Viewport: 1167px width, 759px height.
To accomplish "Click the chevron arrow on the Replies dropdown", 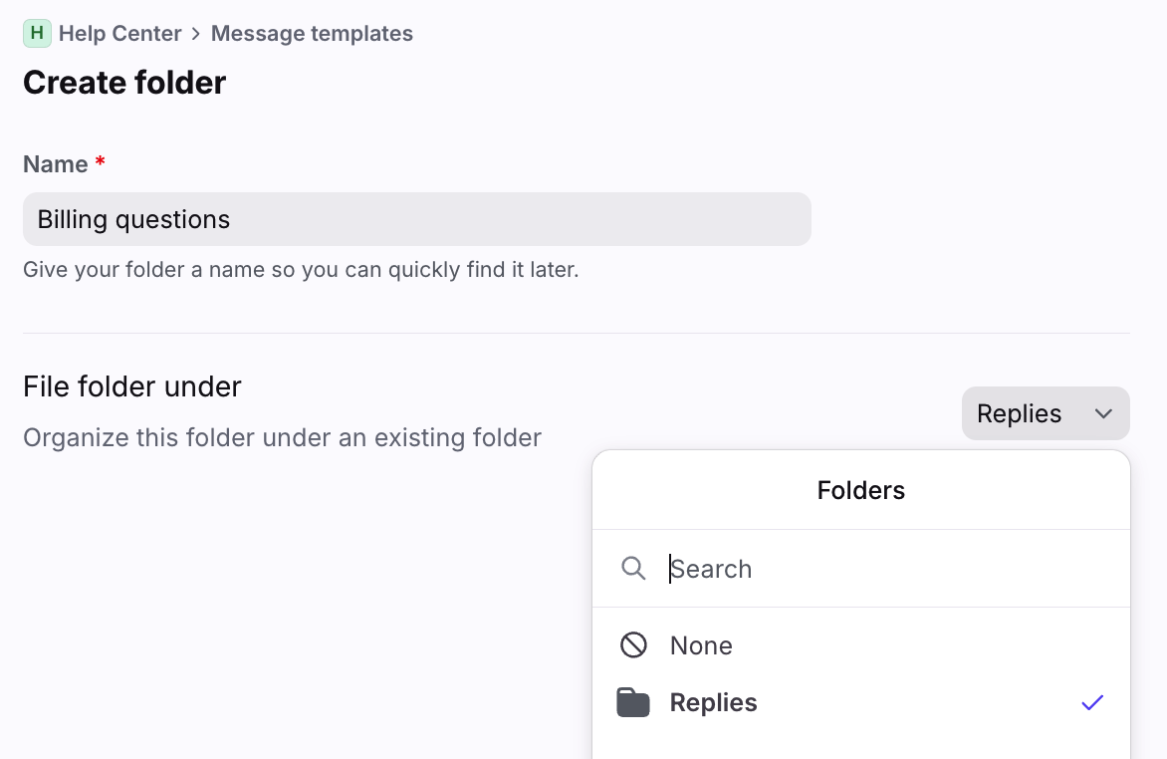I will 1103,413.
